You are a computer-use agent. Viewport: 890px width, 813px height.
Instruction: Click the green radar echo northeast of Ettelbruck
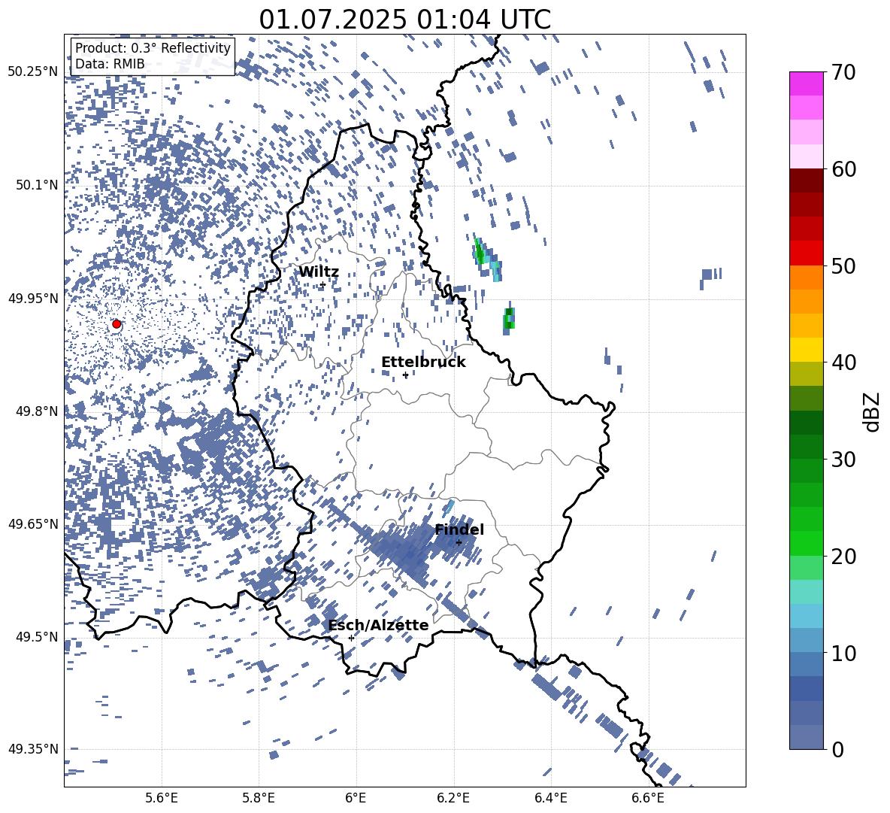pyautogui.click(x=509, y=320)
